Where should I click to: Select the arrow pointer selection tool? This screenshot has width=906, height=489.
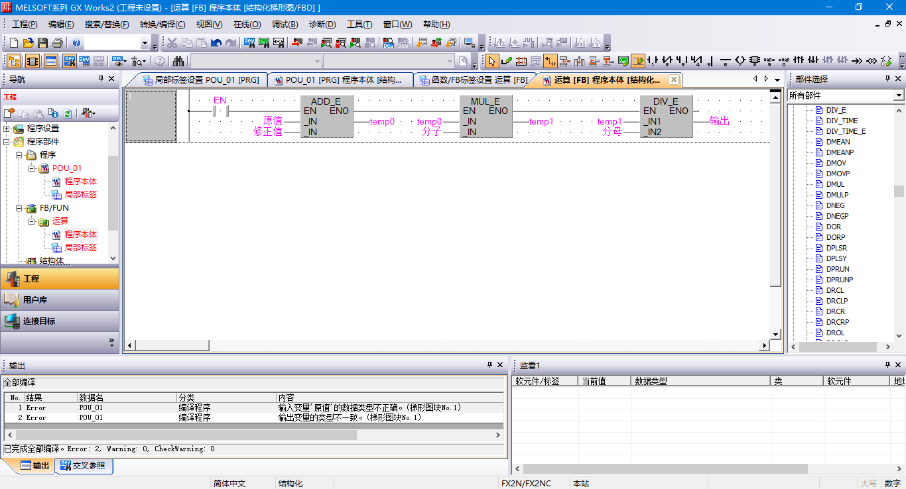click(491, 62)
